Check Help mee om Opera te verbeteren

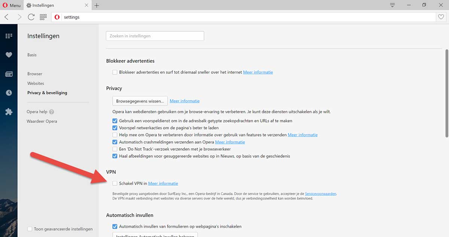[x=115, y=135]
